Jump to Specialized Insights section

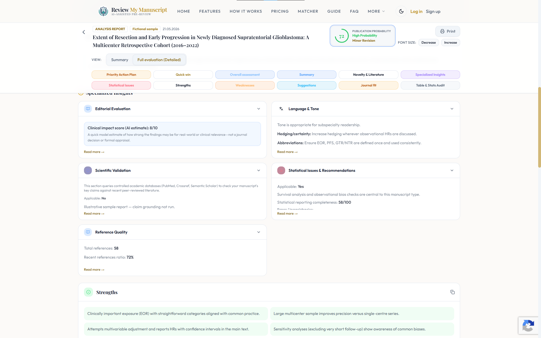point(430,75)
